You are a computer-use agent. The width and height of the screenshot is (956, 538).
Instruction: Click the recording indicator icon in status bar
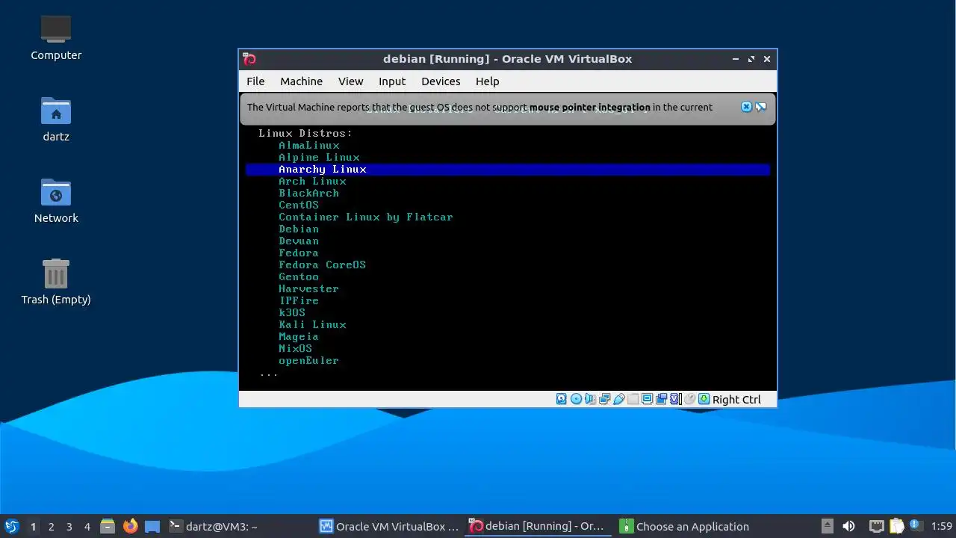(661, 399)
